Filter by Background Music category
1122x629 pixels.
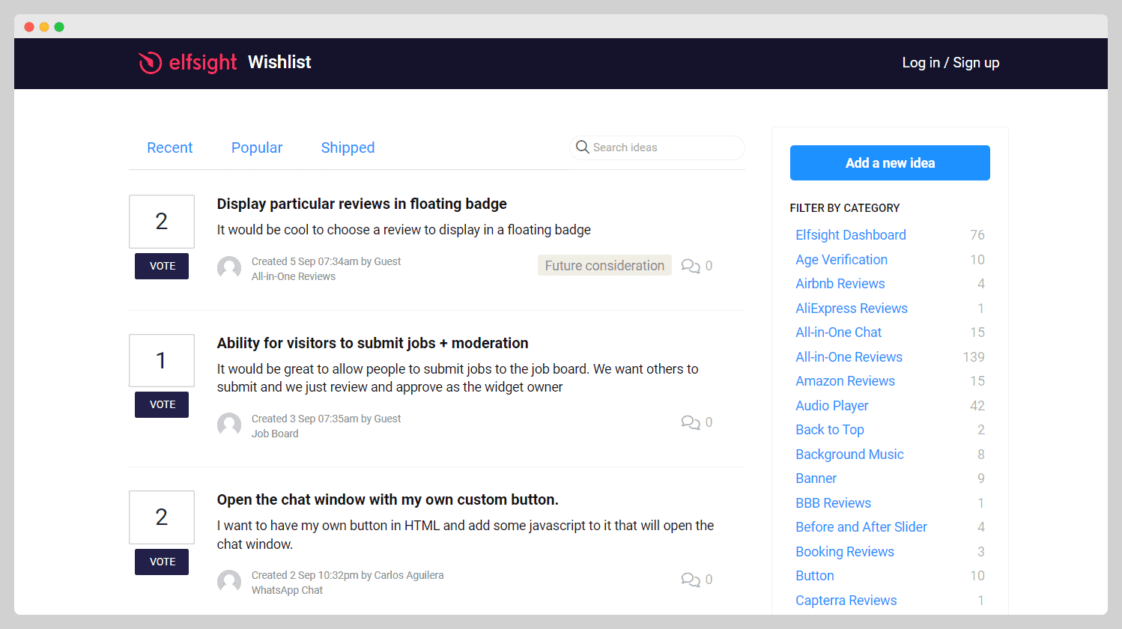(849, 455)
